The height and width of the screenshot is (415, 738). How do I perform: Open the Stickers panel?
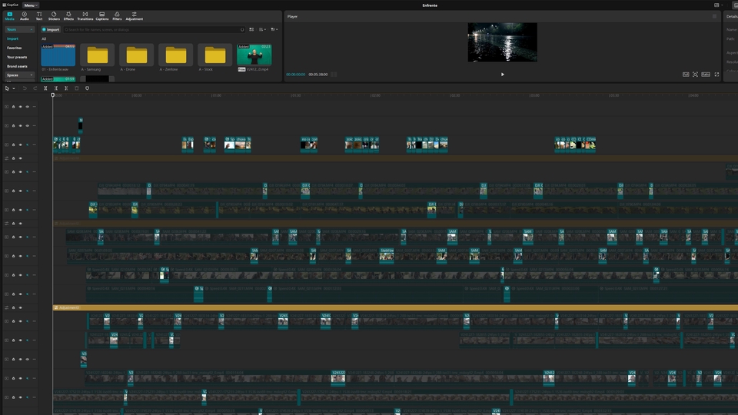[x=54, y=15]
